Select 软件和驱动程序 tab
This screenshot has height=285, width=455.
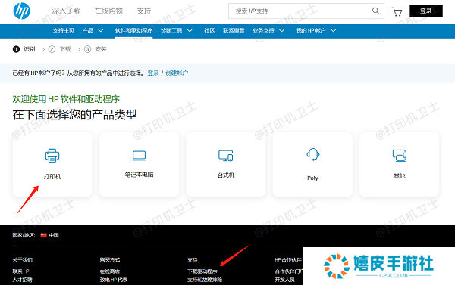coord(133,30)
